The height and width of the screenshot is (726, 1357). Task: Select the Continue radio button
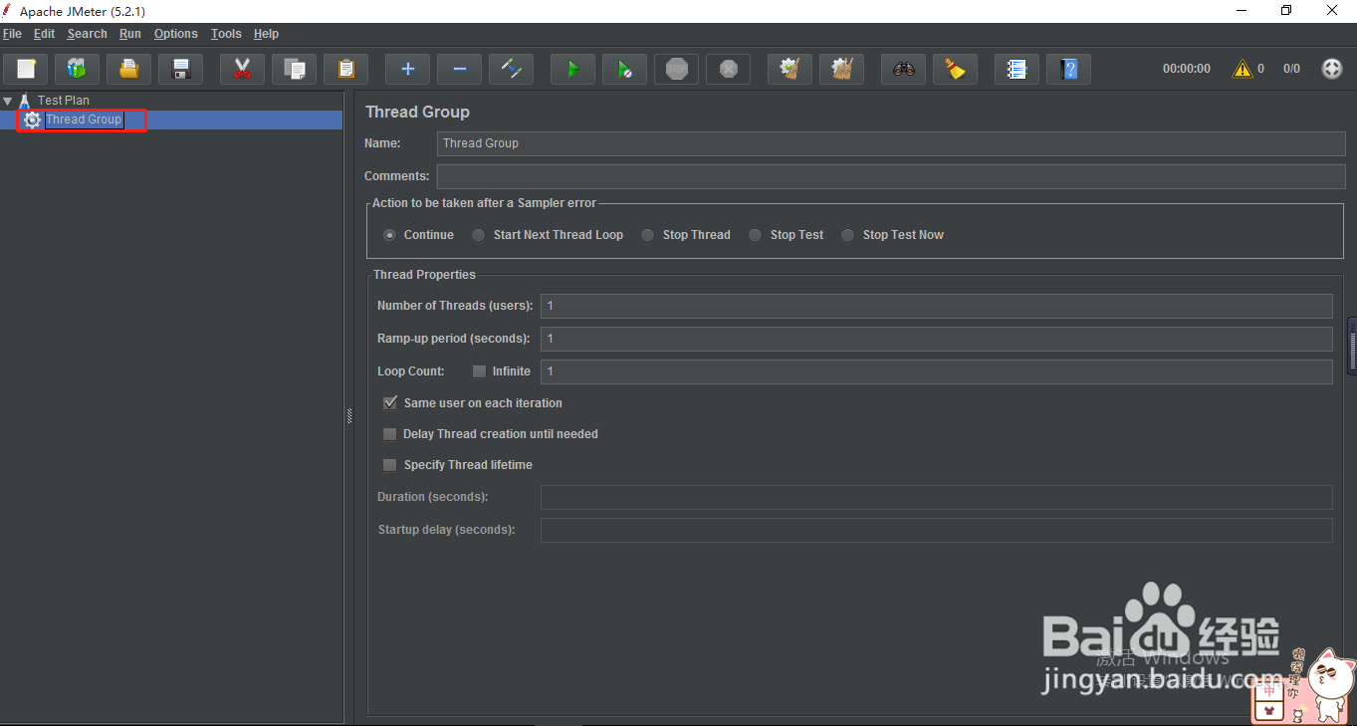pos(390,235)
